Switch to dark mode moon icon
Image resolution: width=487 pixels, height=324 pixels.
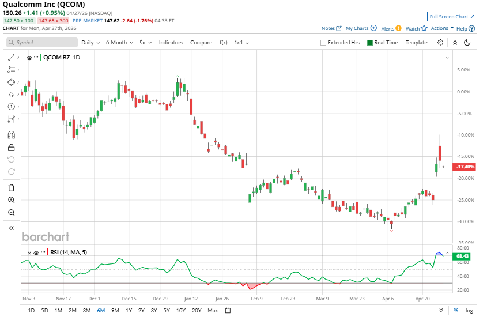467,42
